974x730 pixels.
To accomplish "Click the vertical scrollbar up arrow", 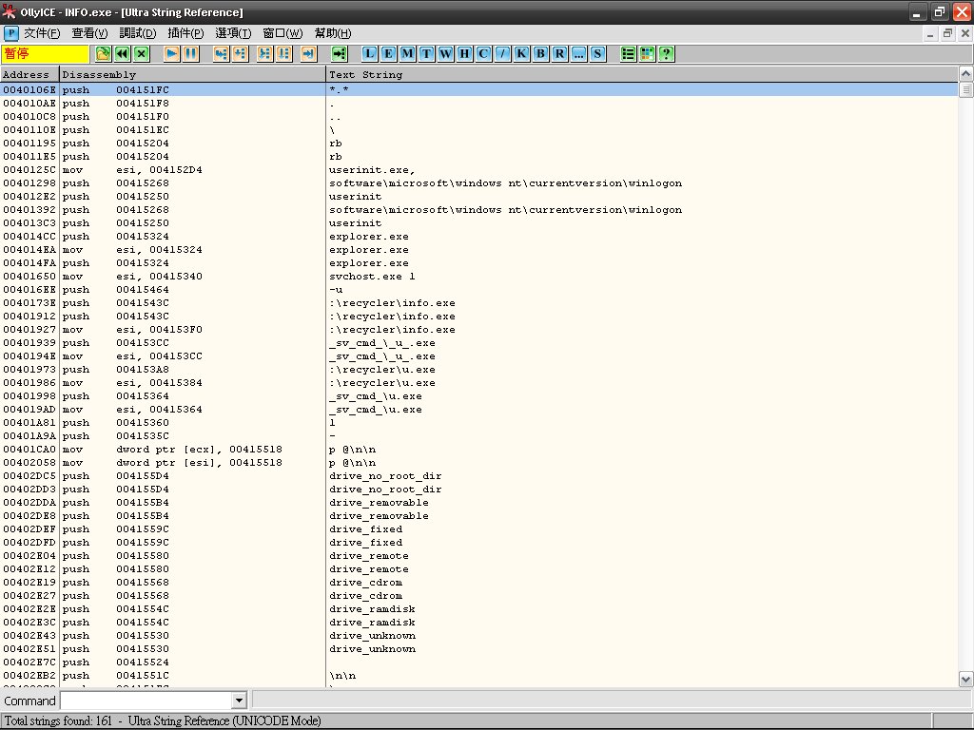I will pyautogui.click(x=966, y=74).
